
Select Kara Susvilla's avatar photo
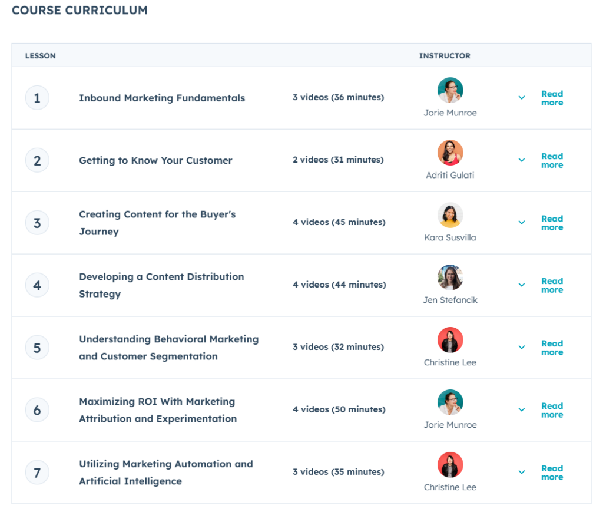click(x=450, y=215)
